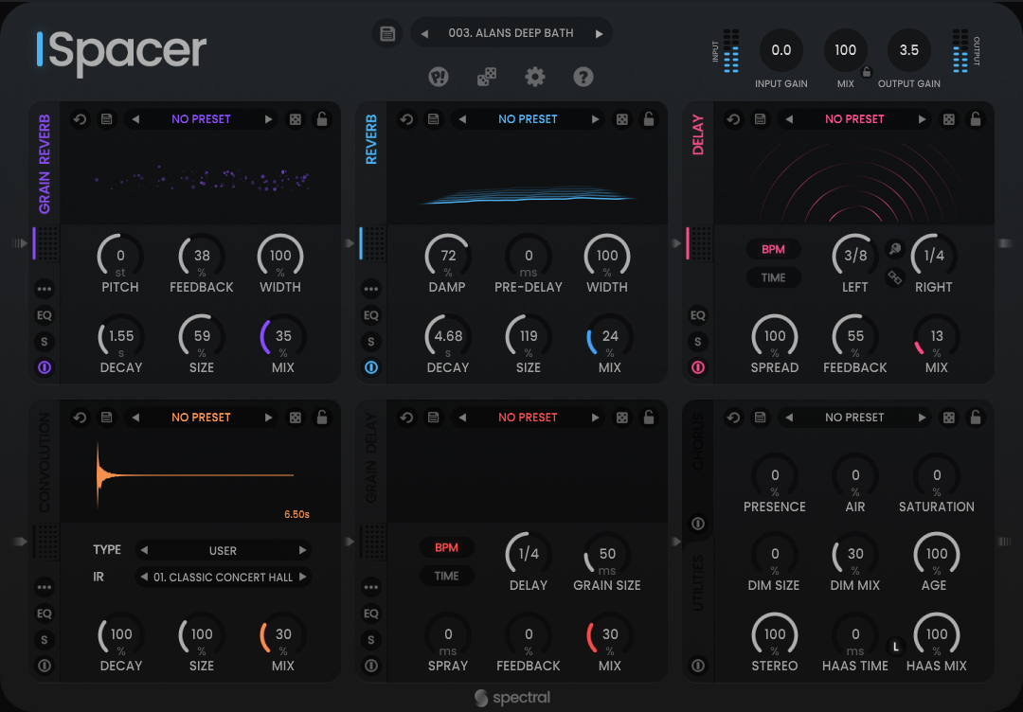Select the next convolution IR

coord(303,577)
